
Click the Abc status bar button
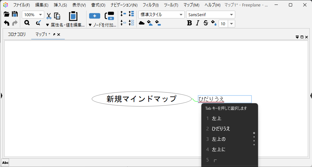point(6,163)
